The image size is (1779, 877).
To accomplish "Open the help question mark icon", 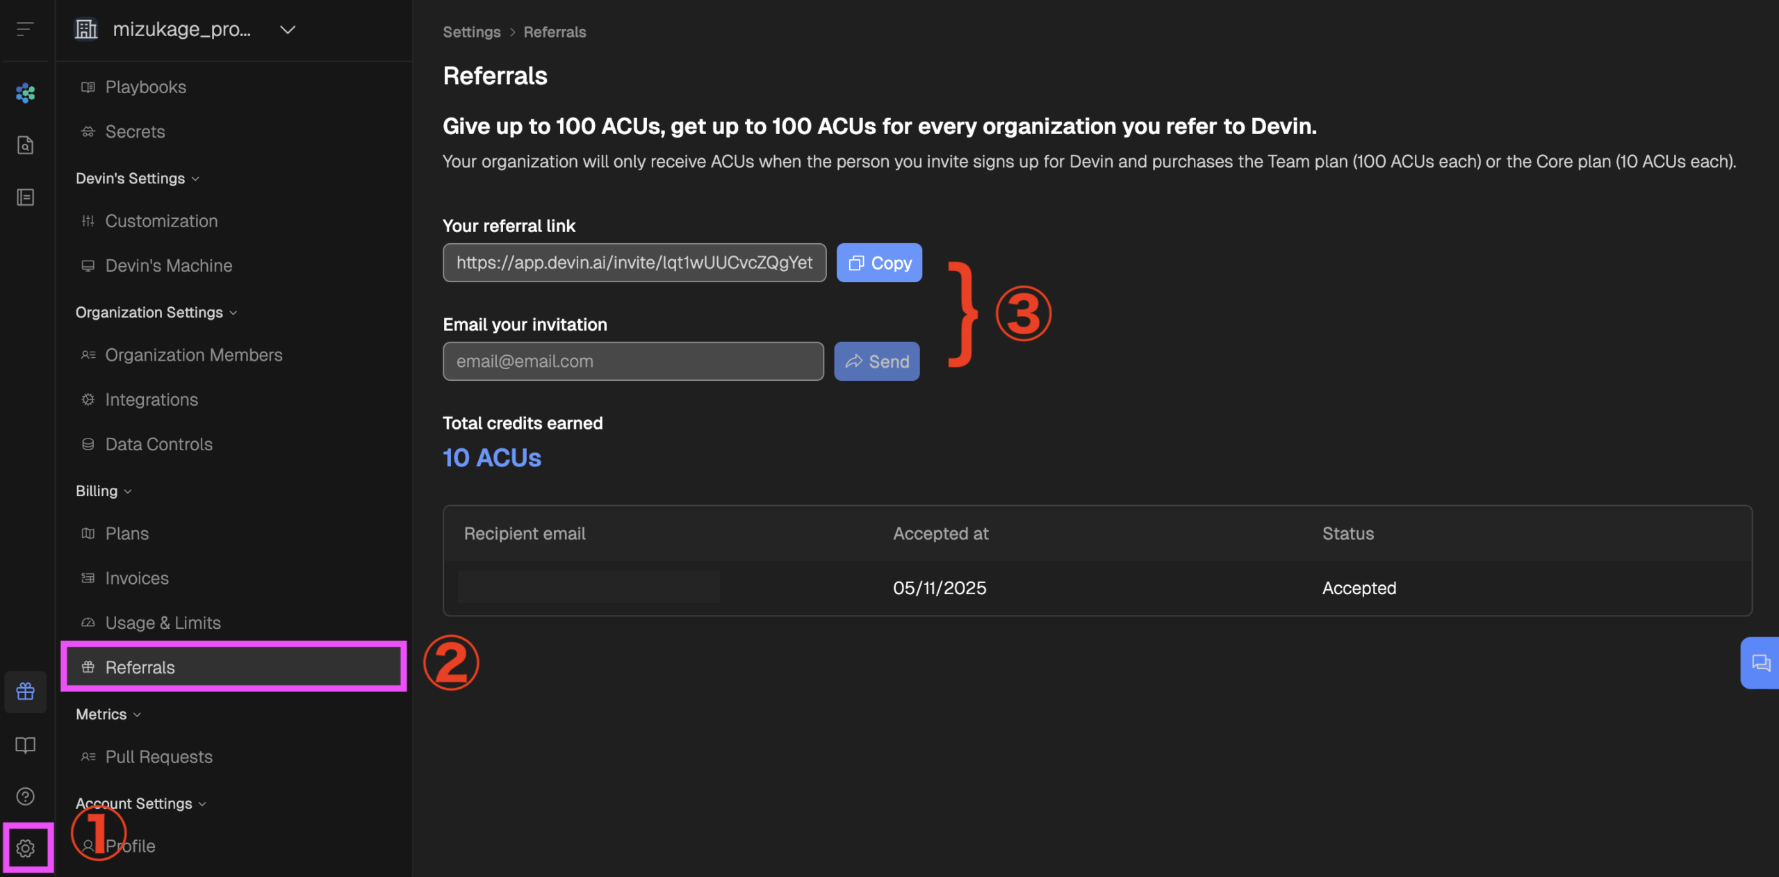I will [25, 796].
